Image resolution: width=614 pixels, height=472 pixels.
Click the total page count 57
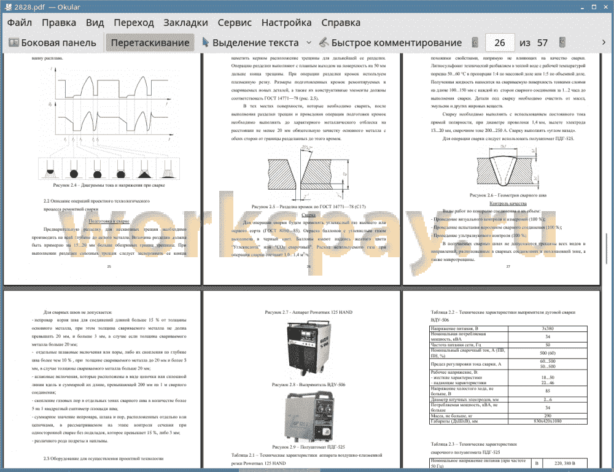542,43
